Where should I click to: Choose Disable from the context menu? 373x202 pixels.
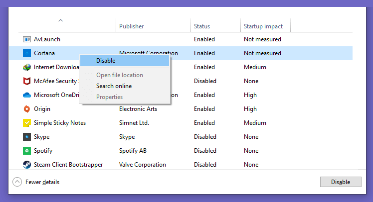coord(125,61)
